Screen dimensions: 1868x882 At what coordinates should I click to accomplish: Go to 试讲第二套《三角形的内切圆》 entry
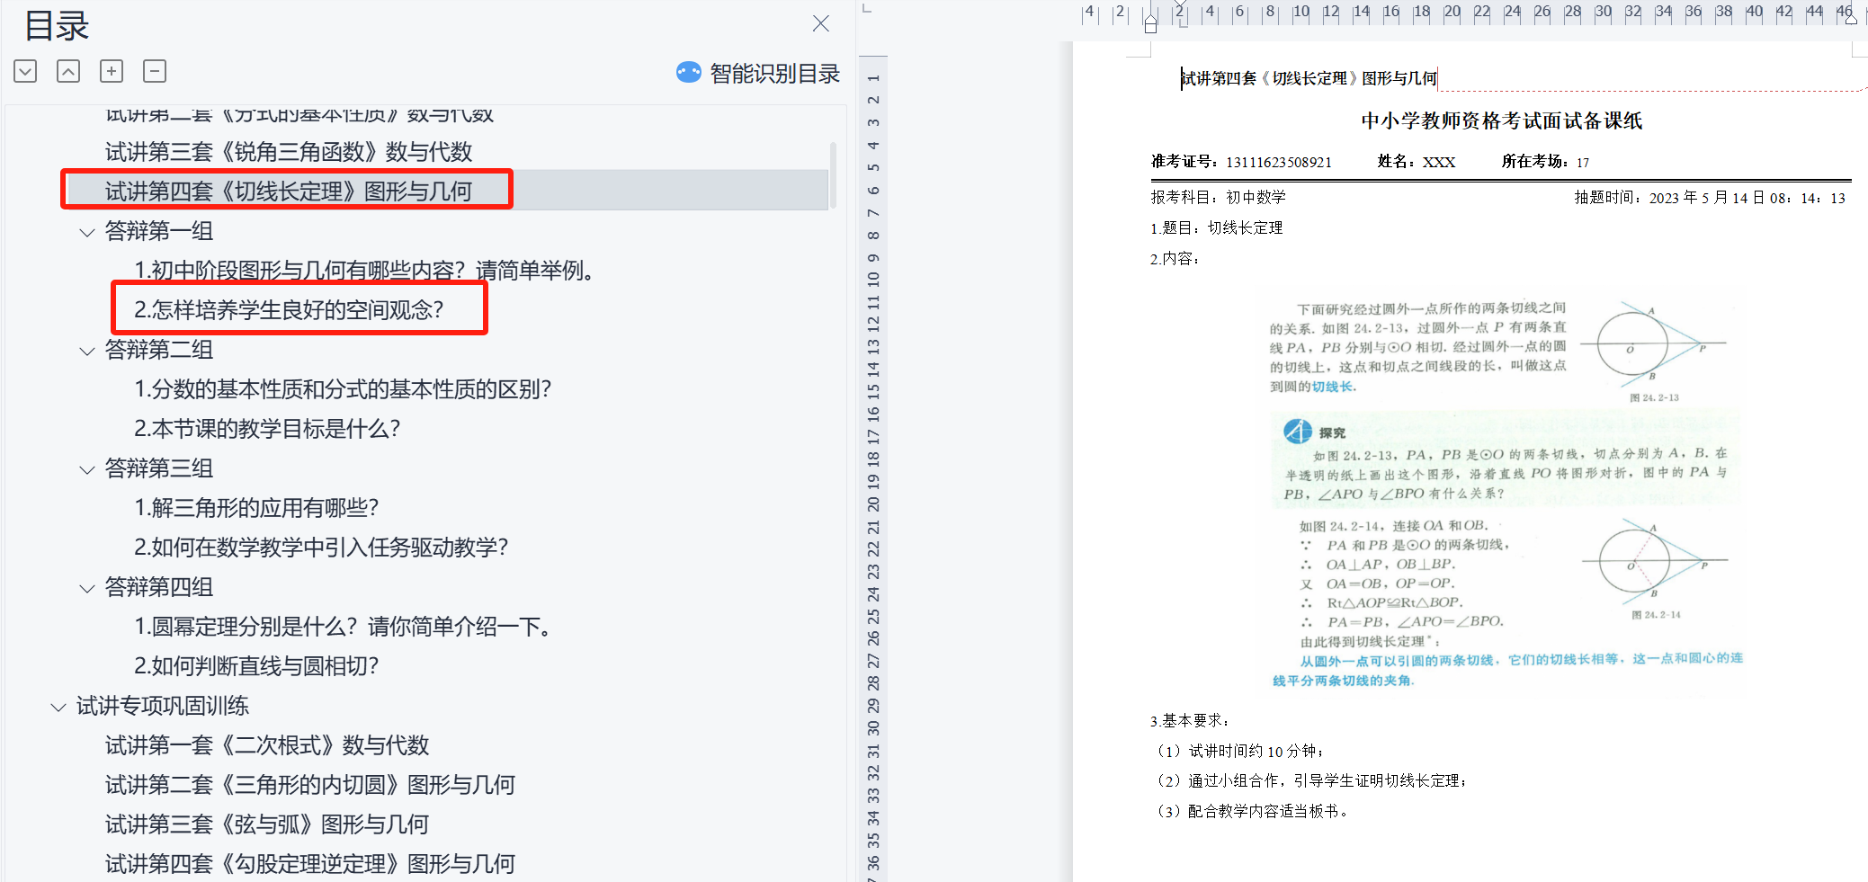click(309, 785)
